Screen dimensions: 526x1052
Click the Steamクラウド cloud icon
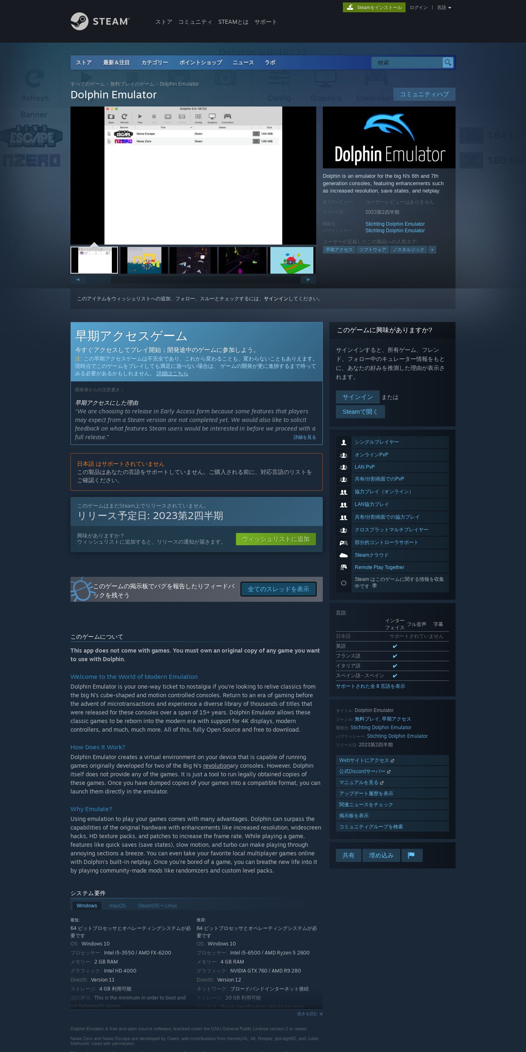click(x=344, y=555)
